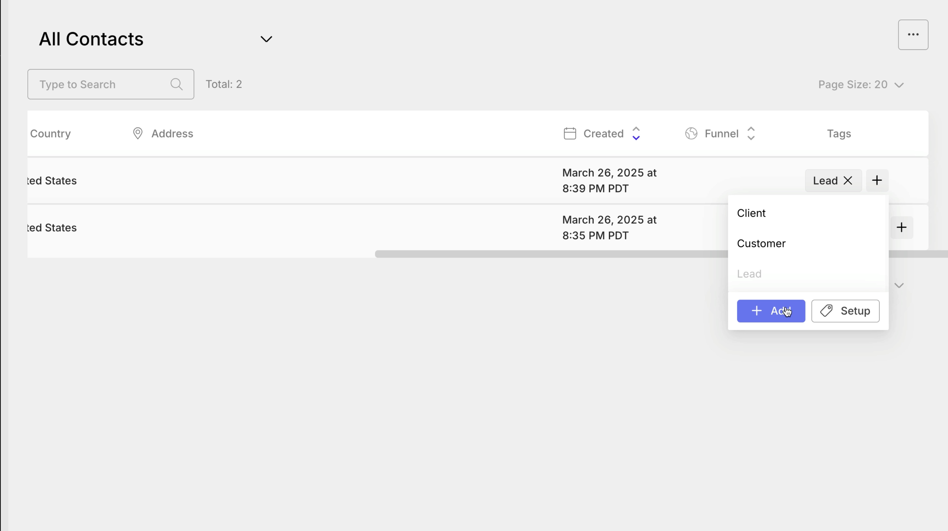Remove the Lead tag with X
948x531 pixels.
click(x=848, y=180)
